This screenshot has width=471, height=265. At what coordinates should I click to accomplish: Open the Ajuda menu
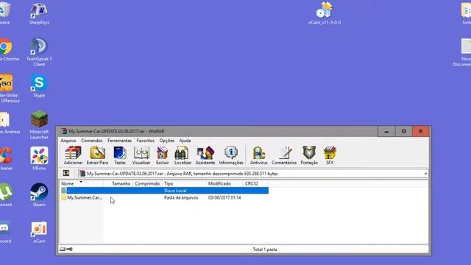[185, 141]
